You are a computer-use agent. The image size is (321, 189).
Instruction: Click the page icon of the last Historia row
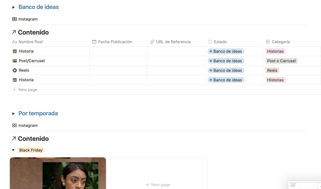15,80
